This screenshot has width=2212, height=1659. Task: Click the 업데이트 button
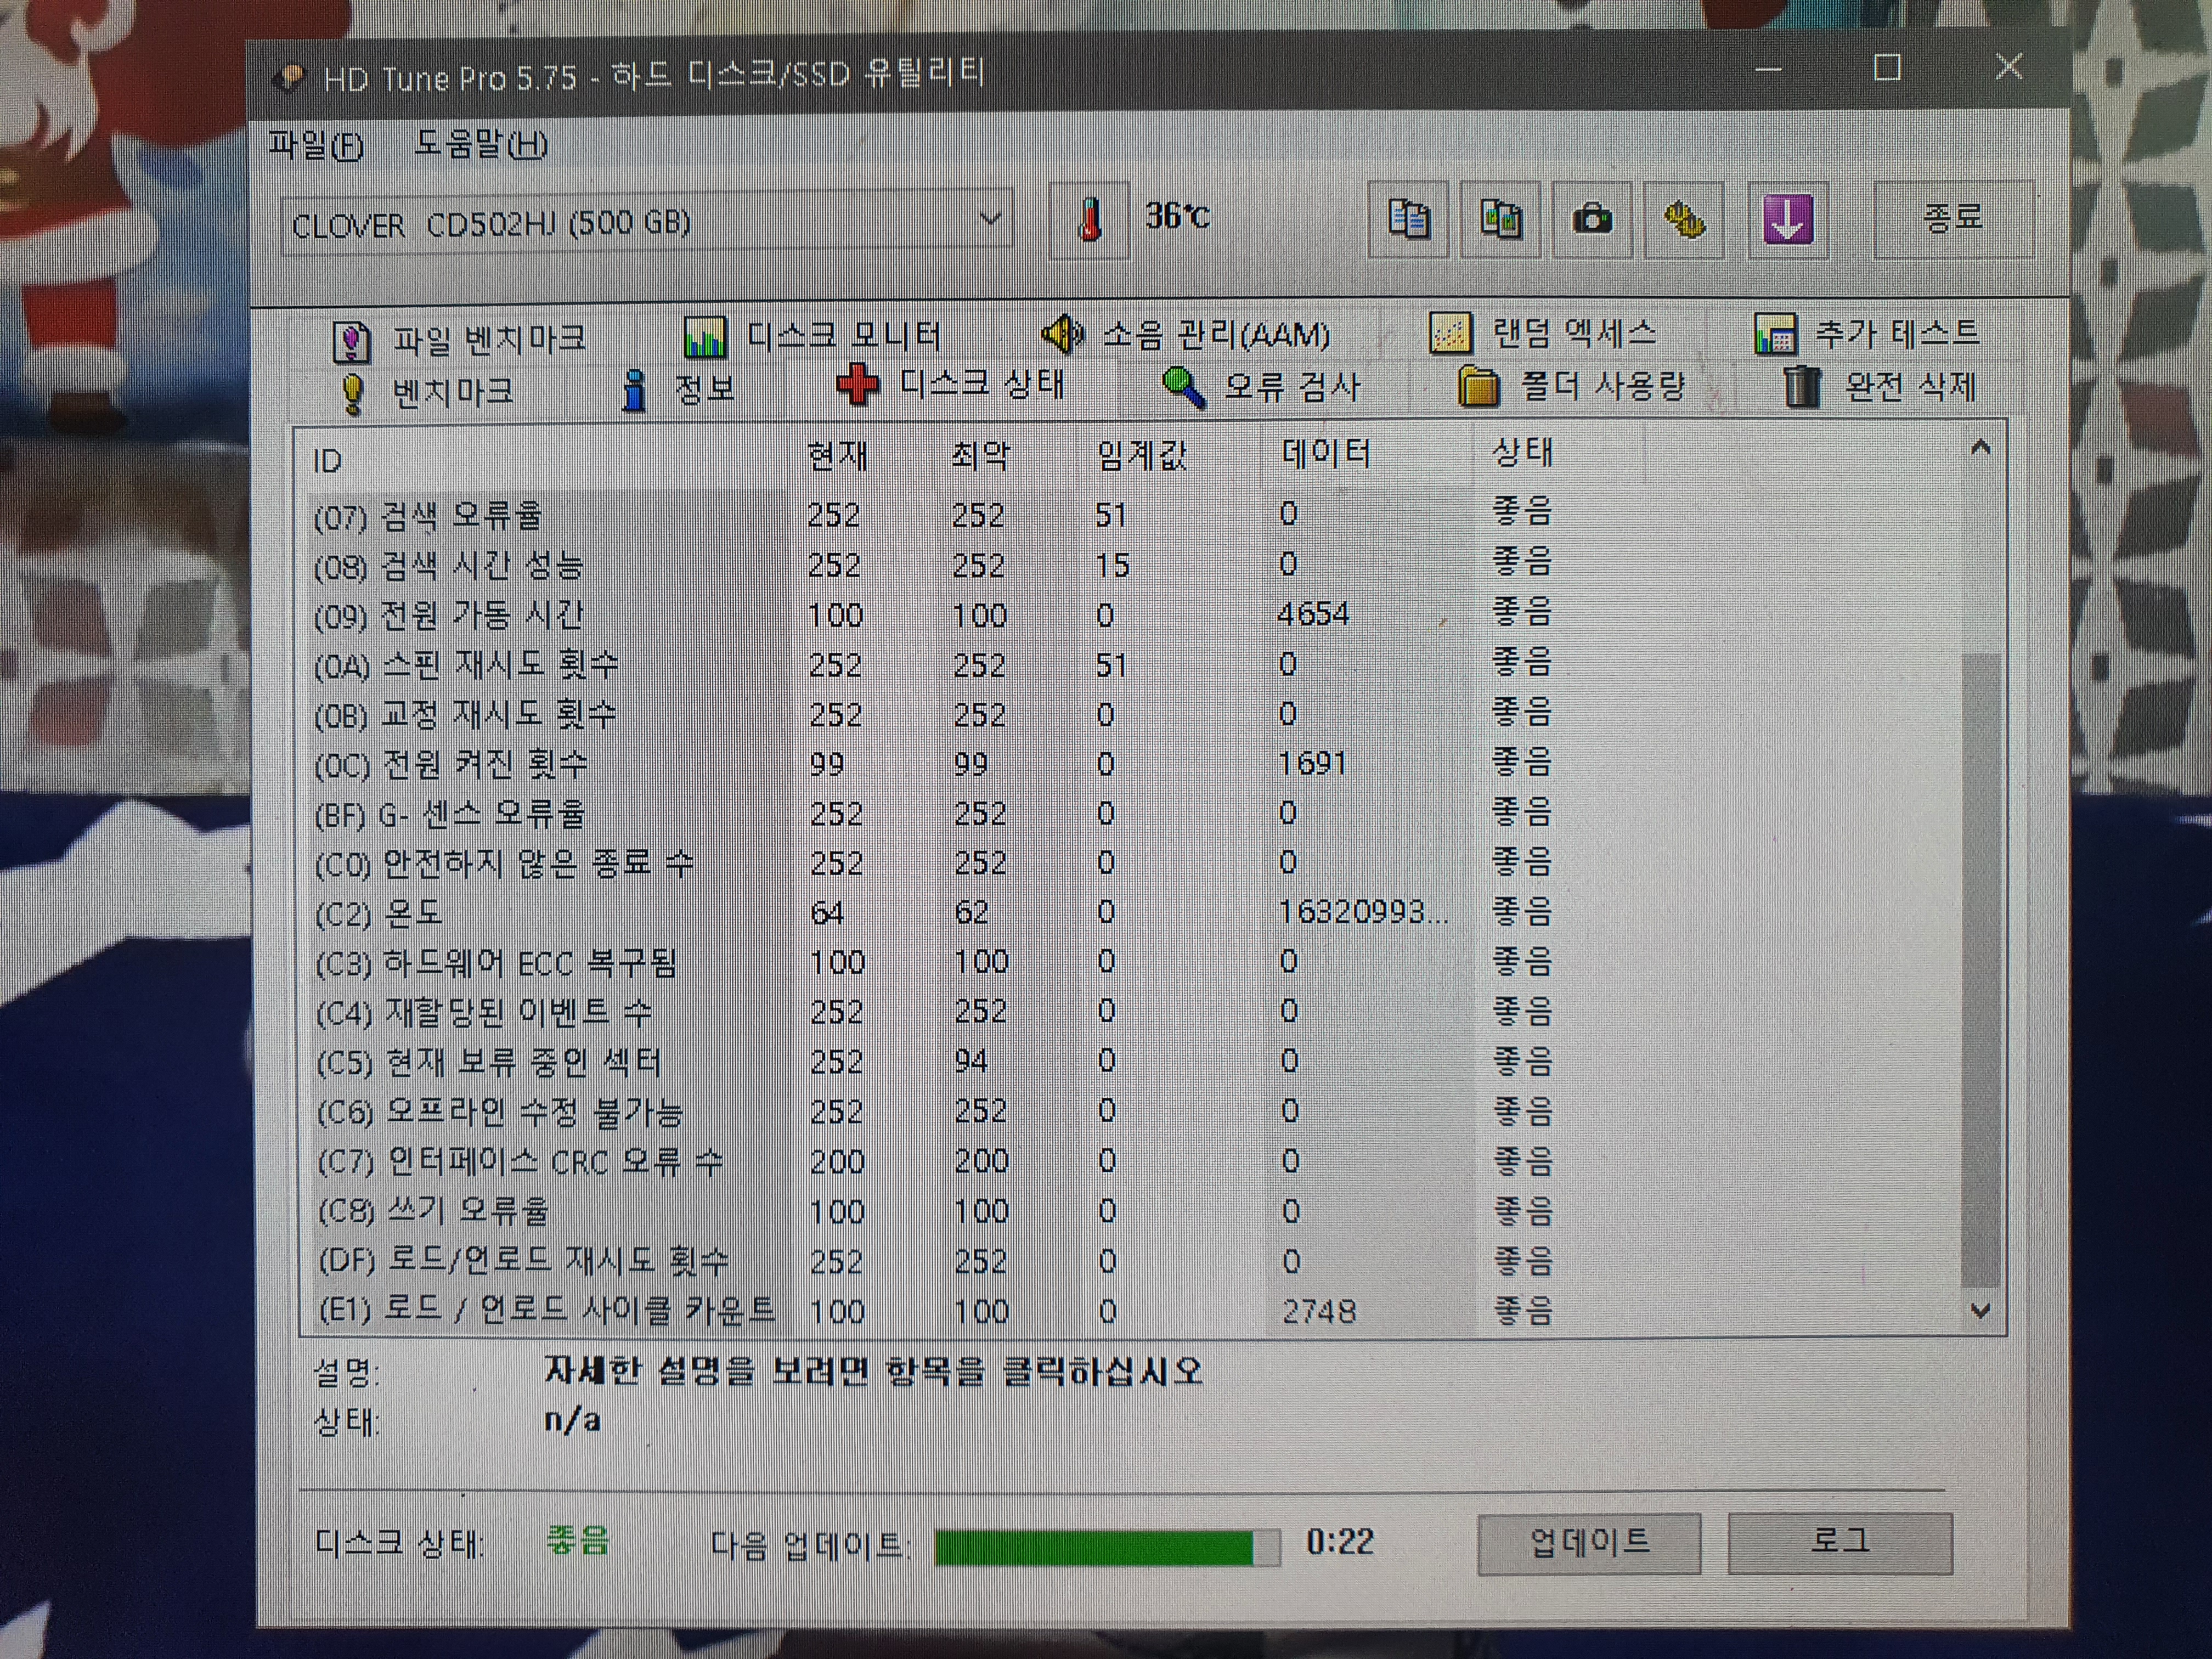click(x=1589, y=1543)
